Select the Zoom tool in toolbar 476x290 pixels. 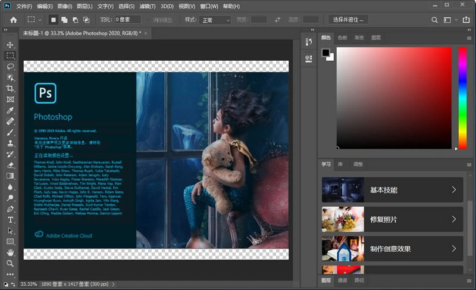click(10, 263)
